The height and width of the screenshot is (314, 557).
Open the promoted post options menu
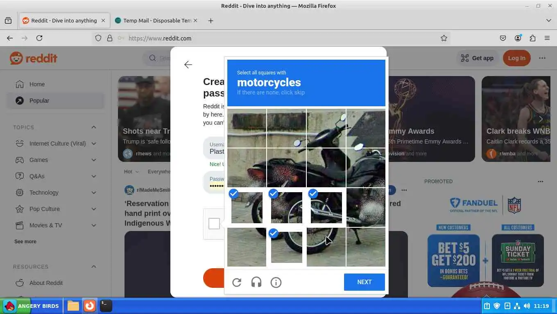point(541,181)
